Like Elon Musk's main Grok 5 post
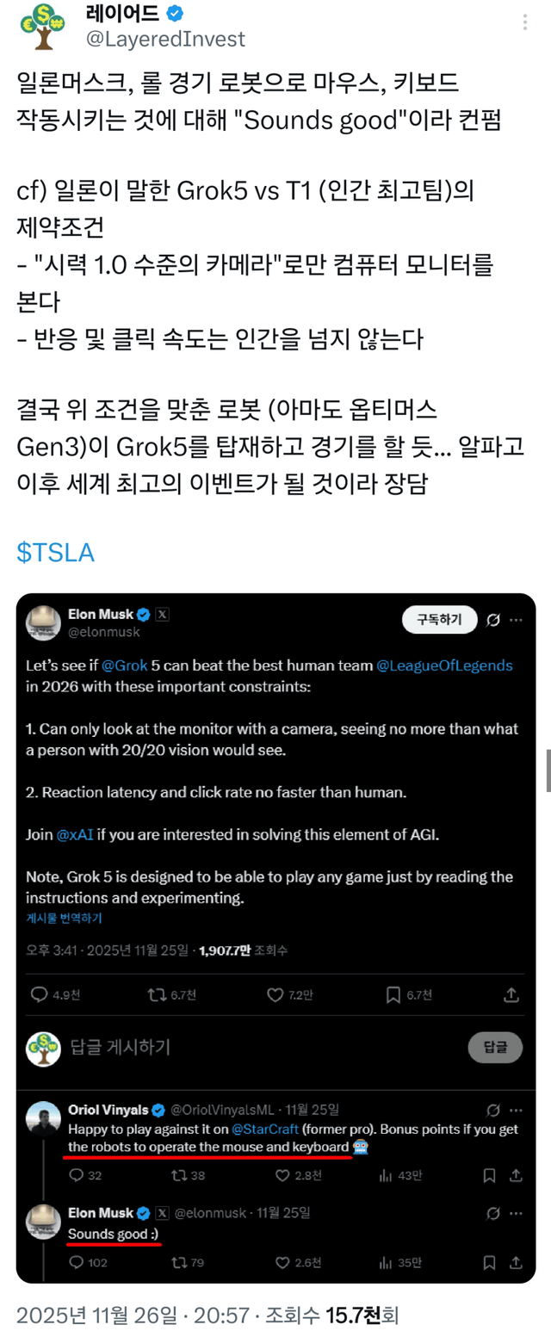Screen dimensions: 551x1337 coord(275,994)
